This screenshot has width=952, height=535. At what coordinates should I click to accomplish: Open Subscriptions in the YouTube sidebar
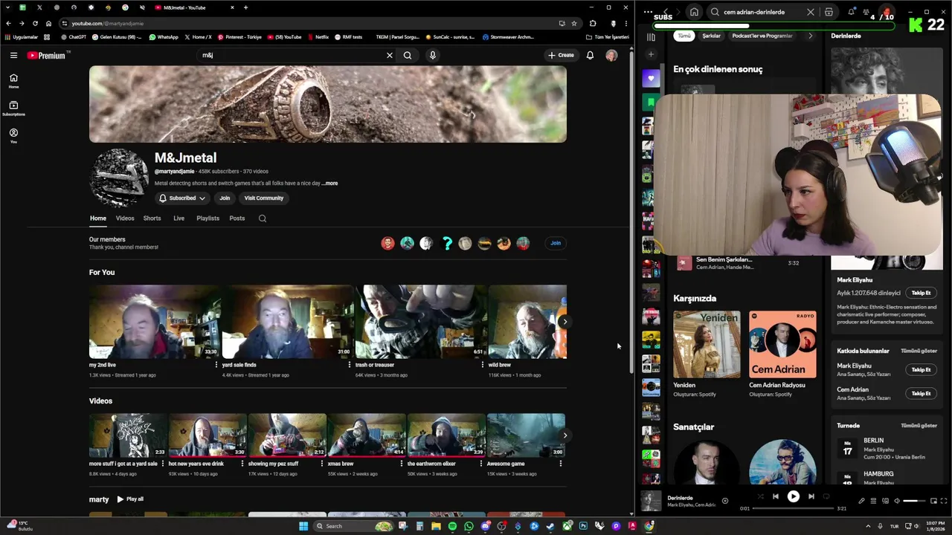[x=13, y=108]
